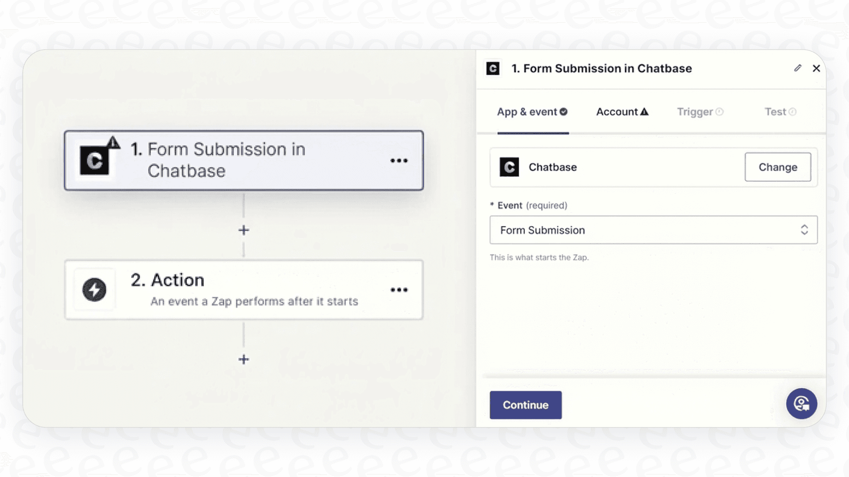Image resolution: width=849 pixels, height=477 pixels.
Task: Open the three-dot menu on the Action step
Action: click(399, 290)
